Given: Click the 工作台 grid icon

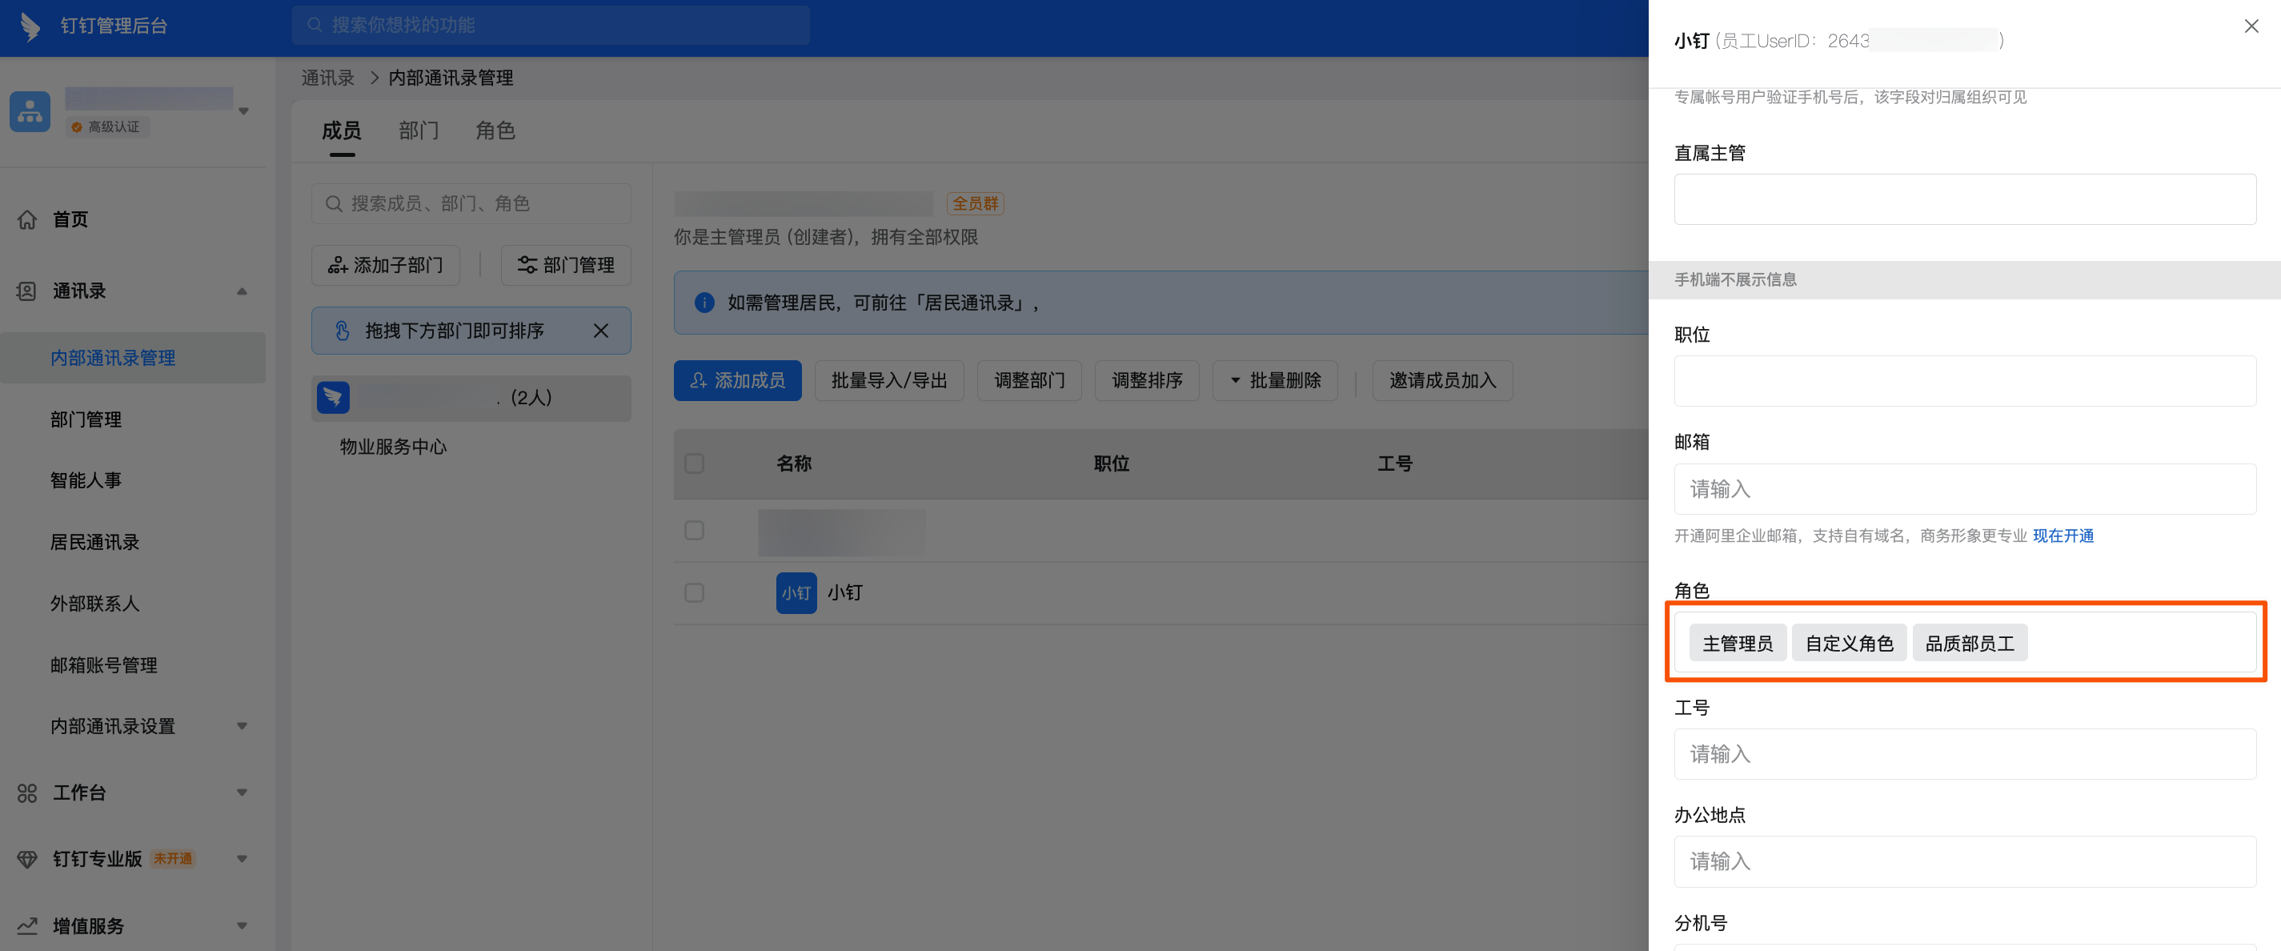Looking at the screenshot, I should click(x=27, y=793).
